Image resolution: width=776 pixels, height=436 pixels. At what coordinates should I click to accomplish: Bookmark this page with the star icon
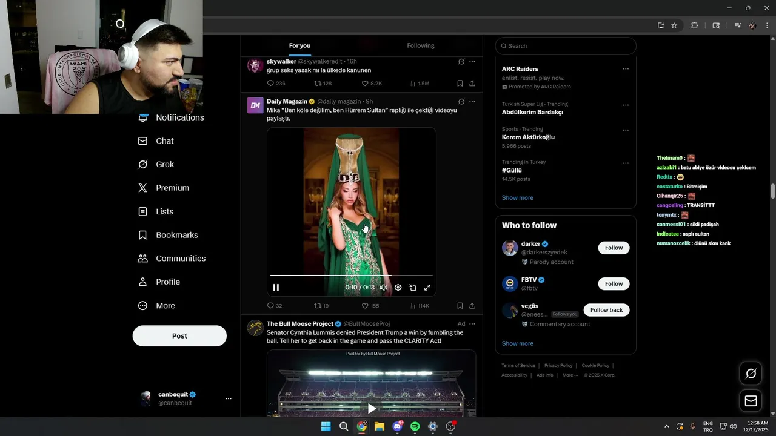coord(674,25)
